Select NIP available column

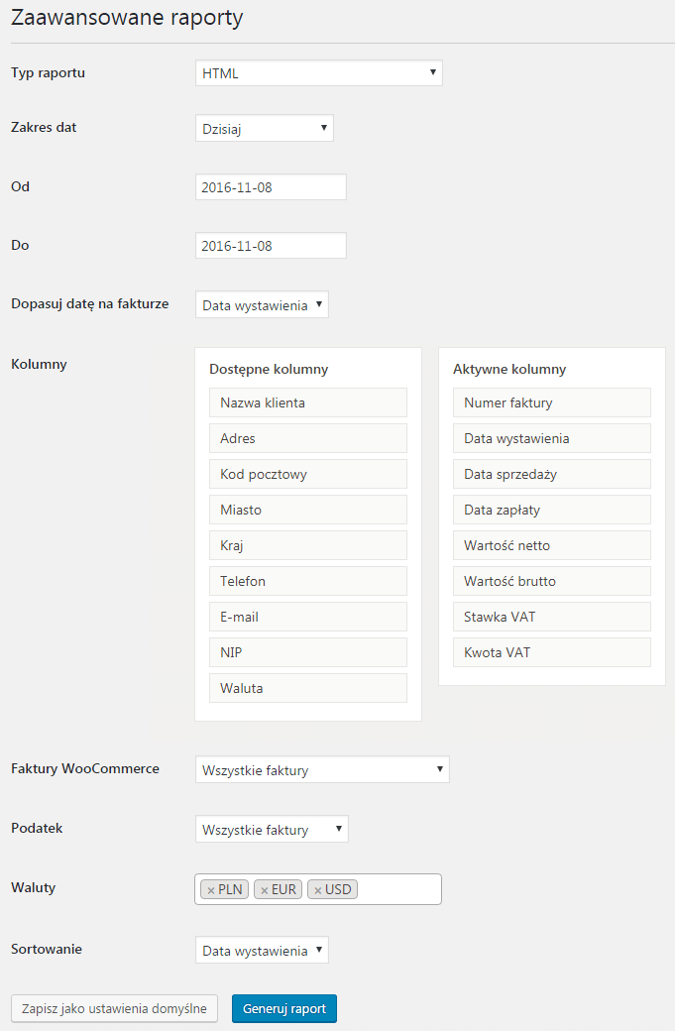tap(308, 652)
